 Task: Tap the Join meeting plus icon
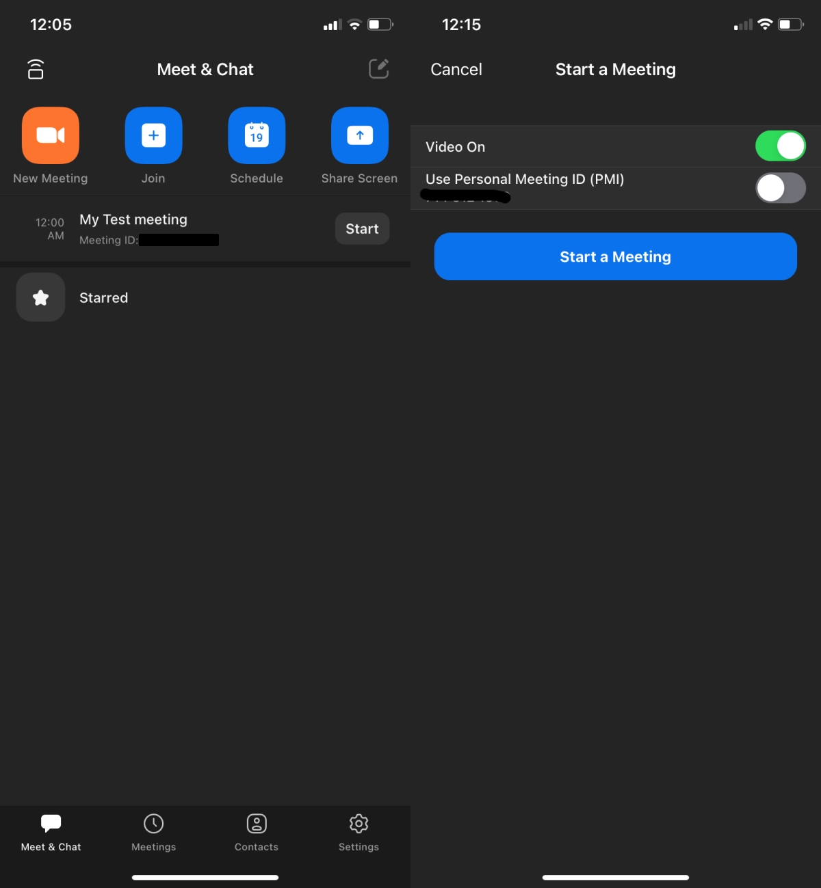(x=153, y=135)
